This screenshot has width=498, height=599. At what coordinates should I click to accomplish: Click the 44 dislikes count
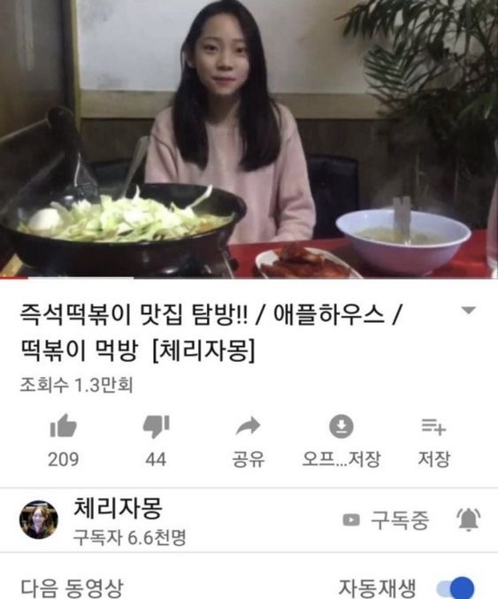coord(156,459)
